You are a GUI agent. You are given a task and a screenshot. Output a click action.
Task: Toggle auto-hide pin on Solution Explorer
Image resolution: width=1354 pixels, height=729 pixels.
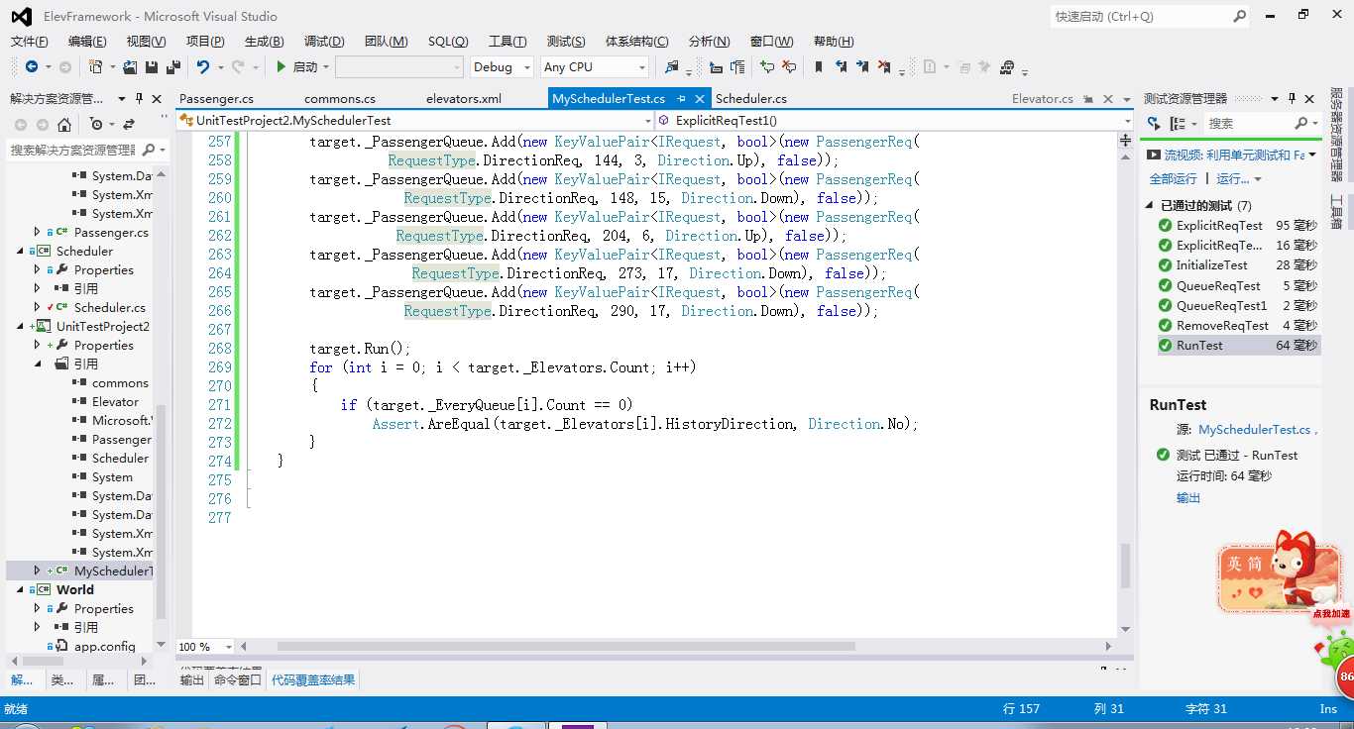click(140, 98)
